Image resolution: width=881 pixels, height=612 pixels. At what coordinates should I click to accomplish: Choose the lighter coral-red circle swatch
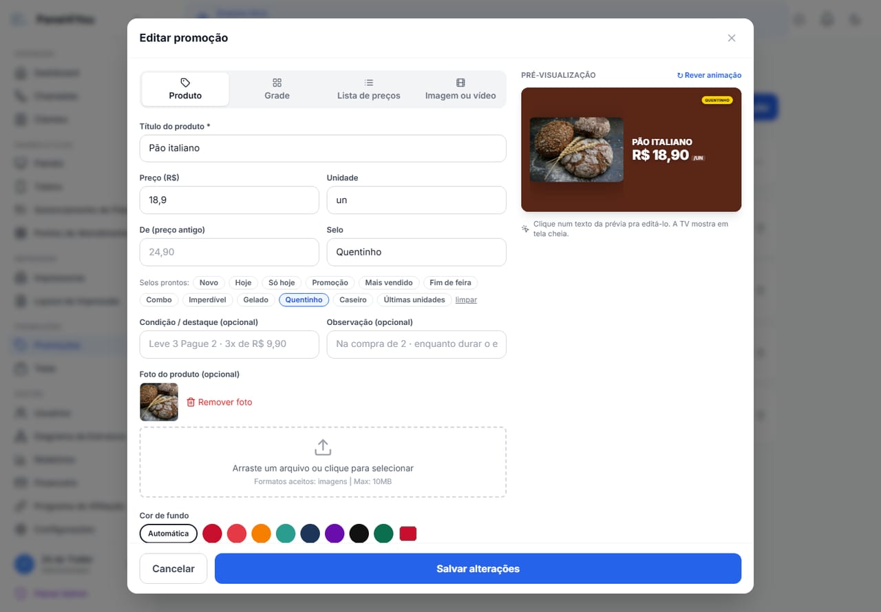pos(237,534)
